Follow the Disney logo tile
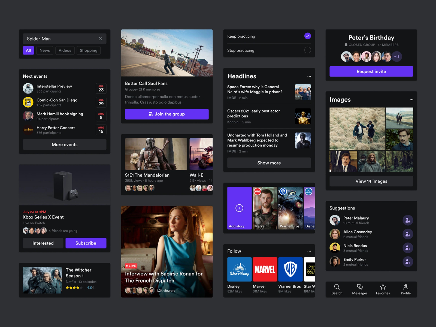The height and width of the screenshot is (327, 436). [x=240, y=269]
